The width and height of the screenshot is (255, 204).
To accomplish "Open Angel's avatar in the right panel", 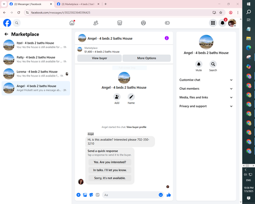I will [206, 42].
